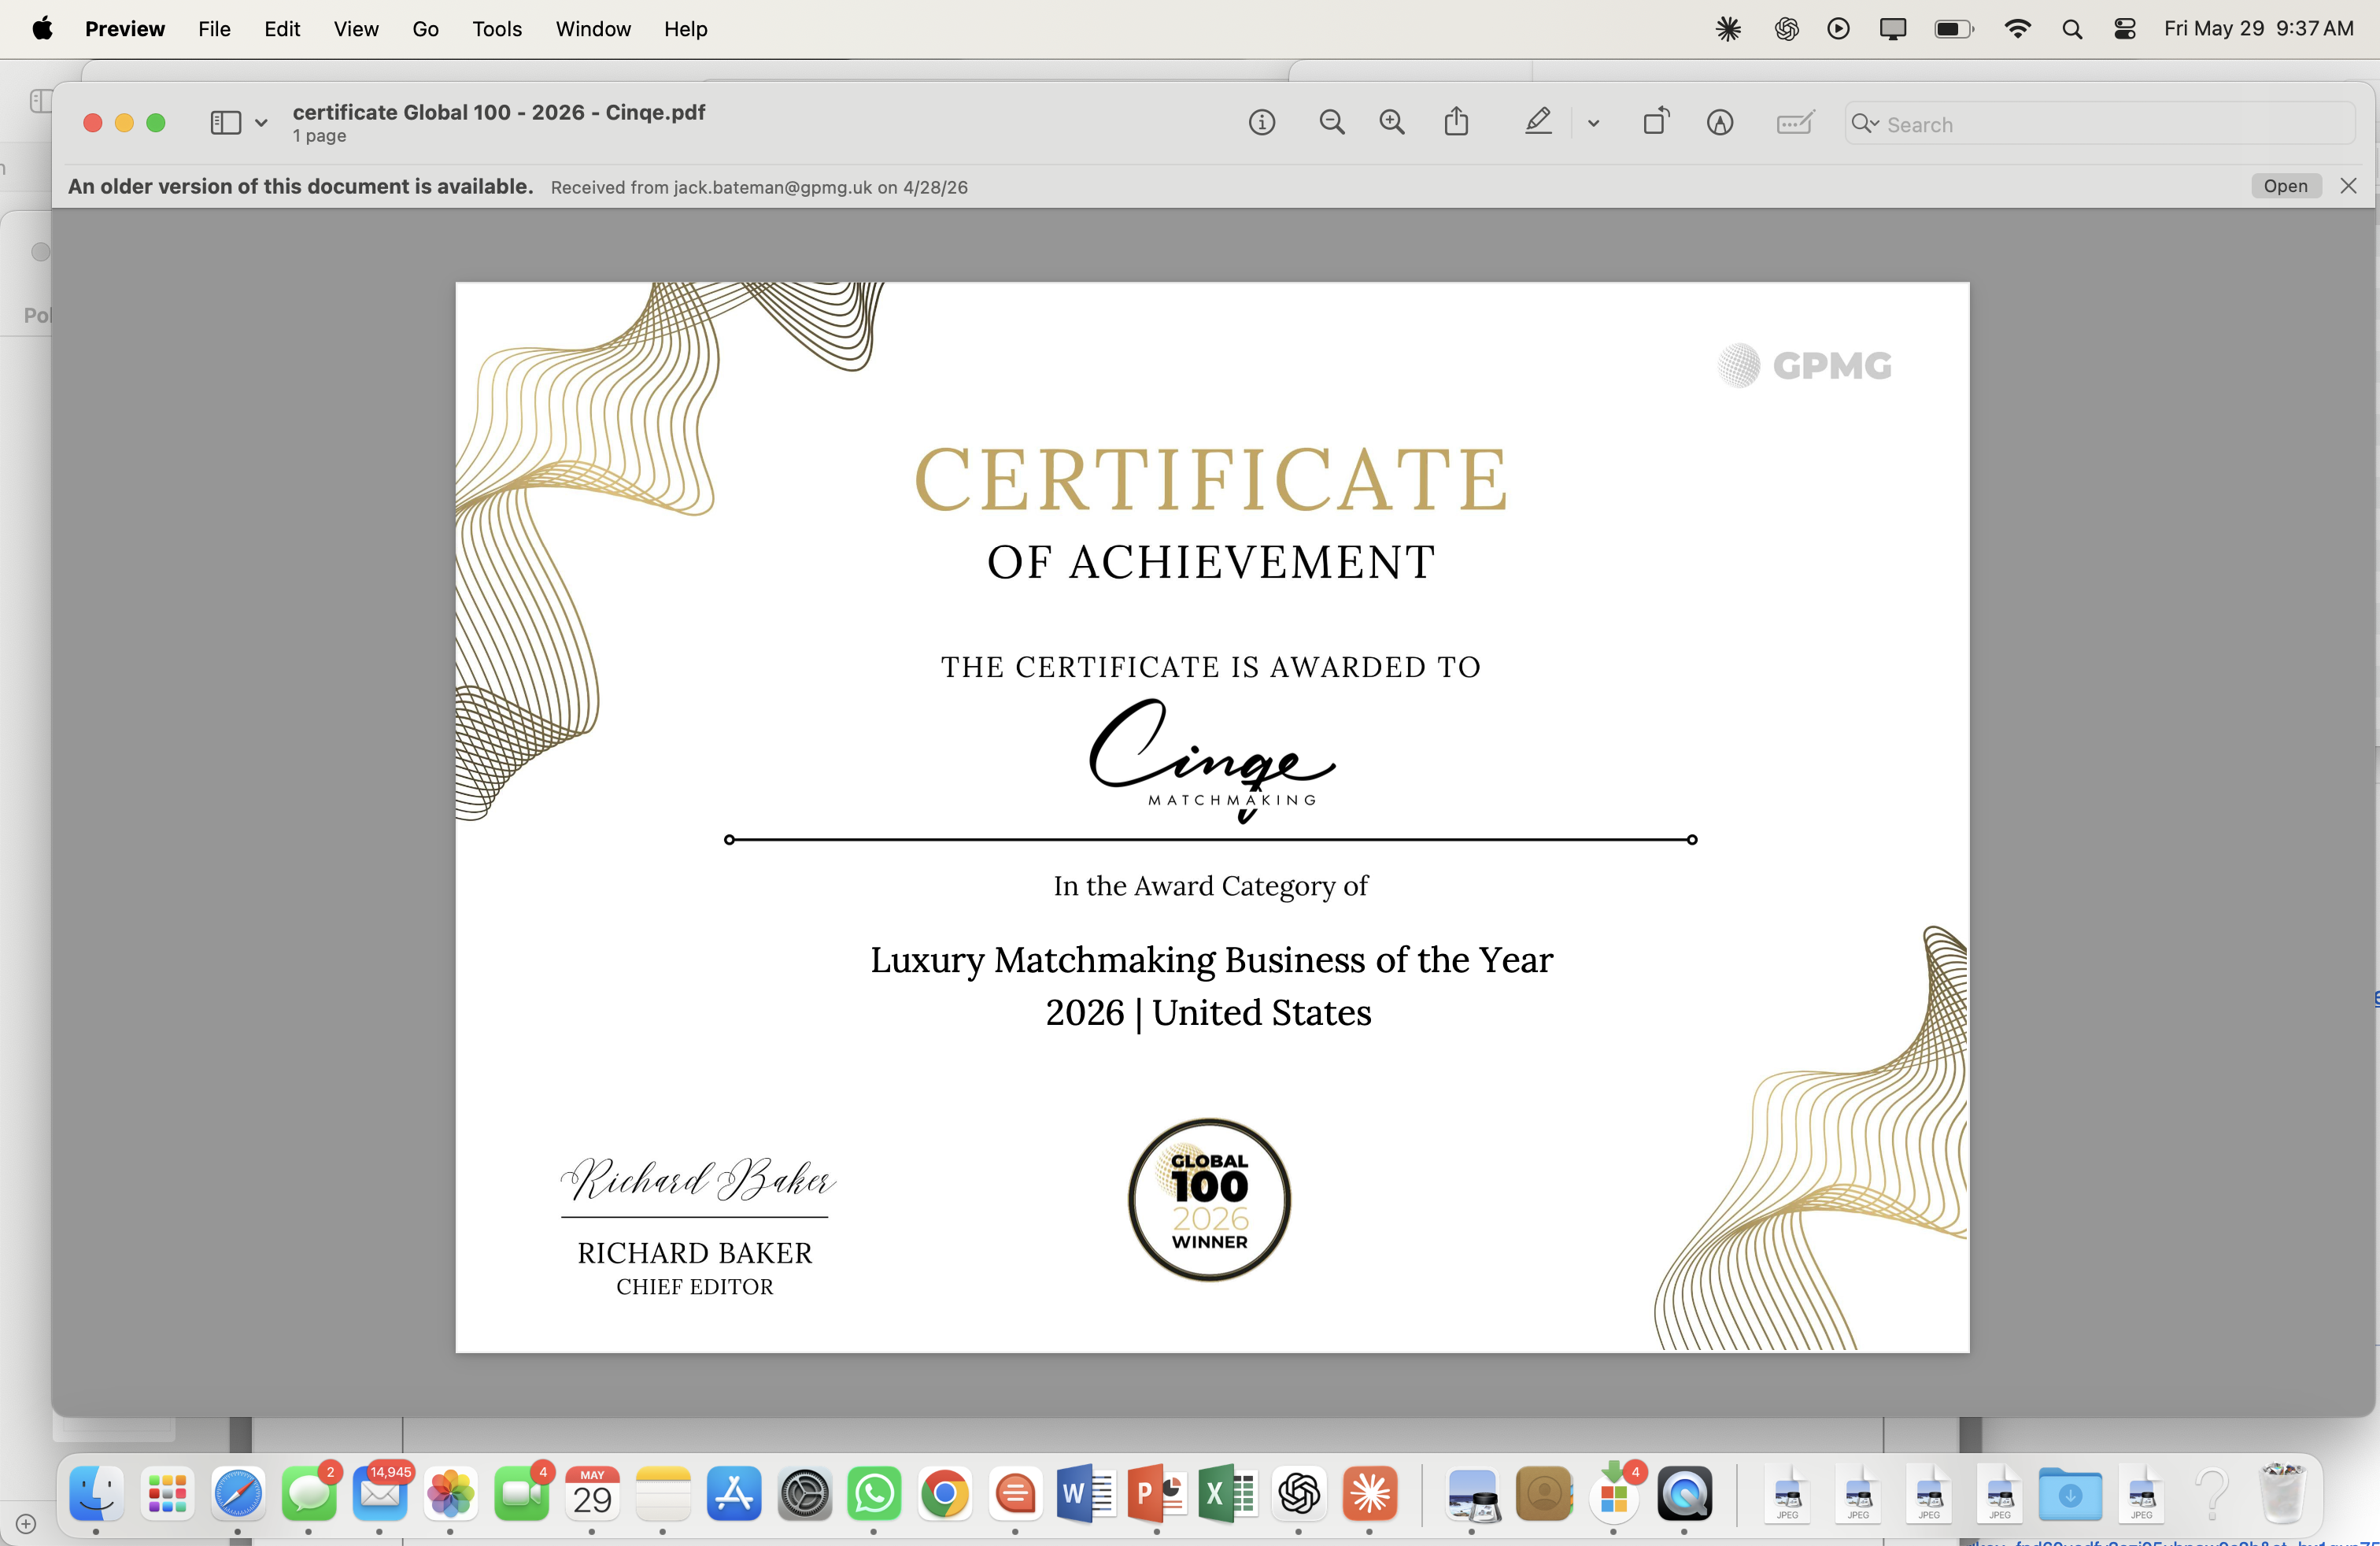The image size is (2380, 1546).
Task: Open Finder from the Dock
Action: pos(97,1494)
